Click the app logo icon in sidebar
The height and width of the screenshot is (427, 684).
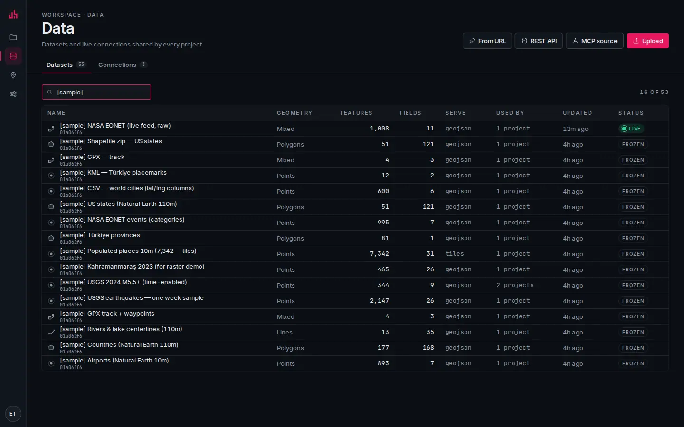click(x=13, y=15)
